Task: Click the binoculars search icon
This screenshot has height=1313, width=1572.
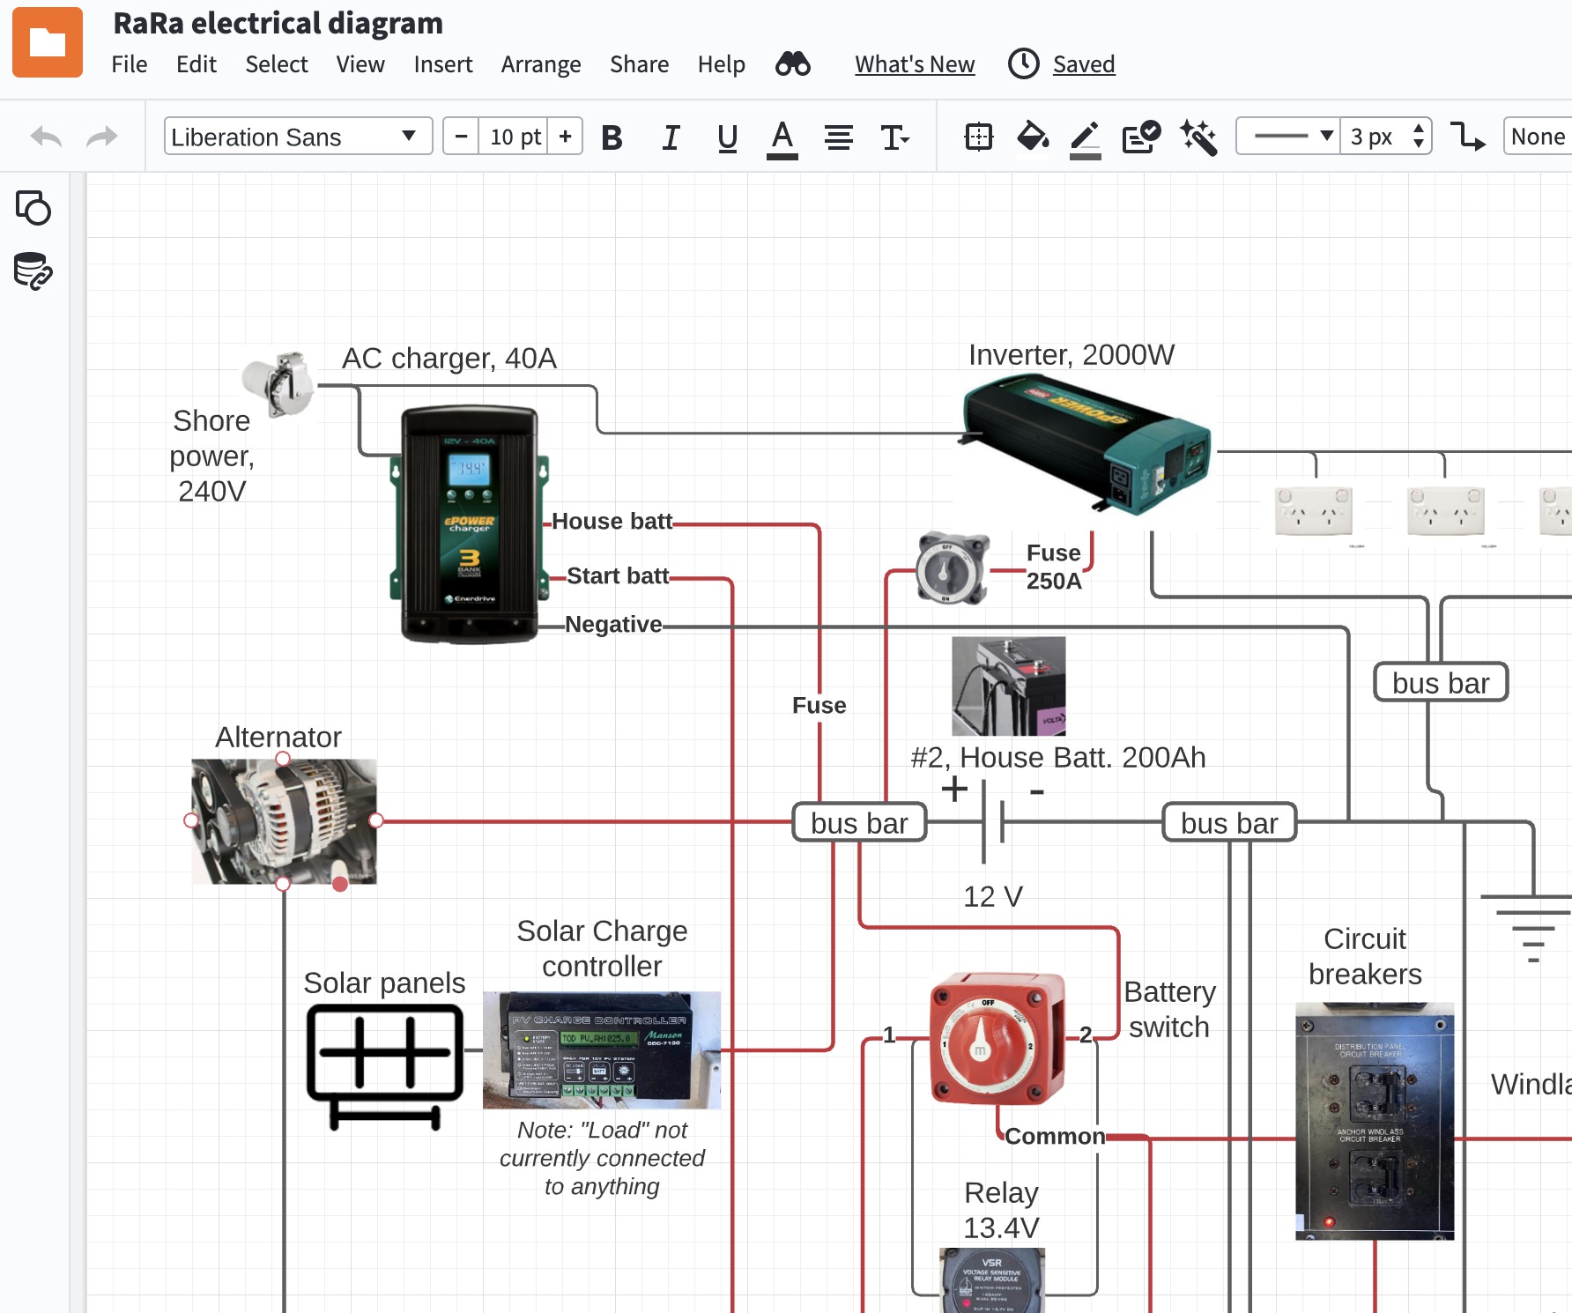Action: point(792,64)
